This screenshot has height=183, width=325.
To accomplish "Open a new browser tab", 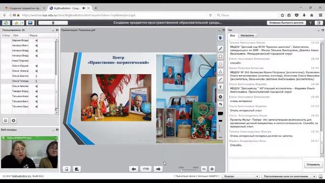I will (x=95, y=8).
